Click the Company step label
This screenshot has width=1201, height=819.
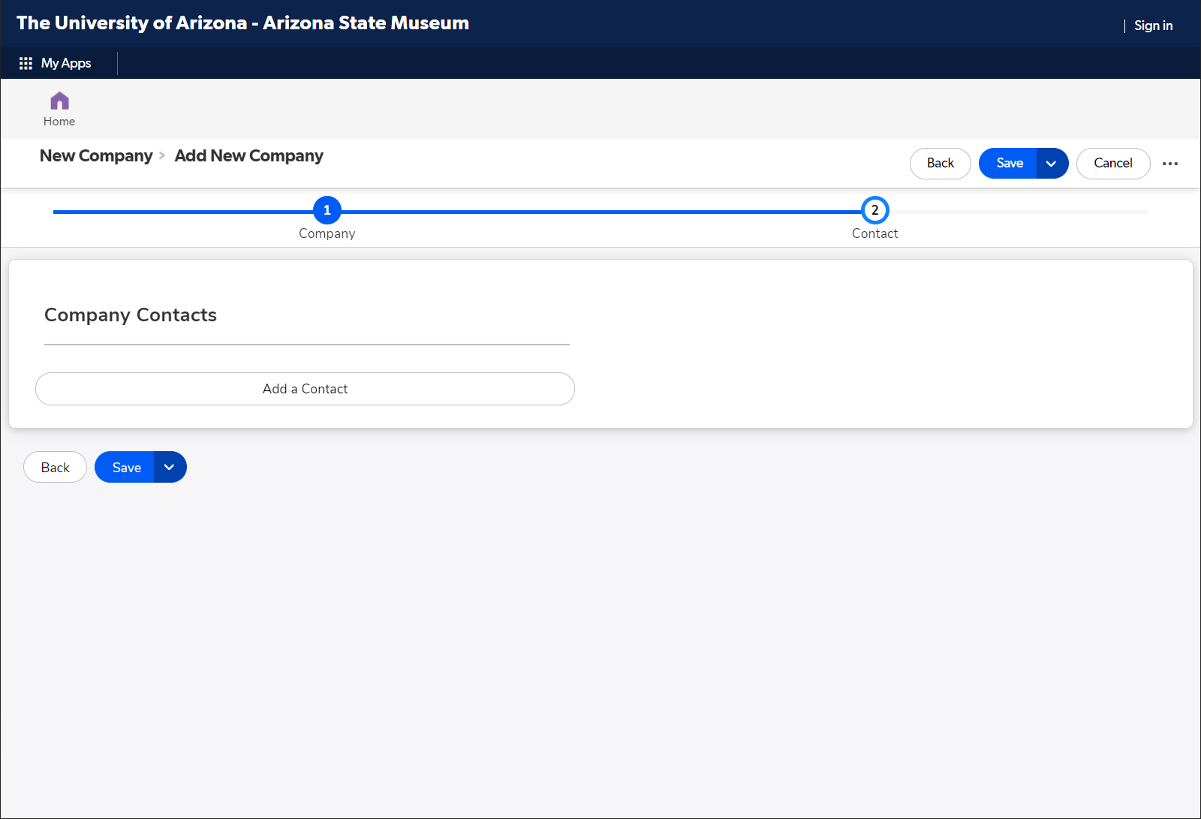(327, 233)
